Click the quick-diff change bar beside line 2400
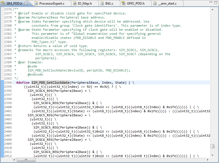The image size is (219, 163). (x=3, y=107)
